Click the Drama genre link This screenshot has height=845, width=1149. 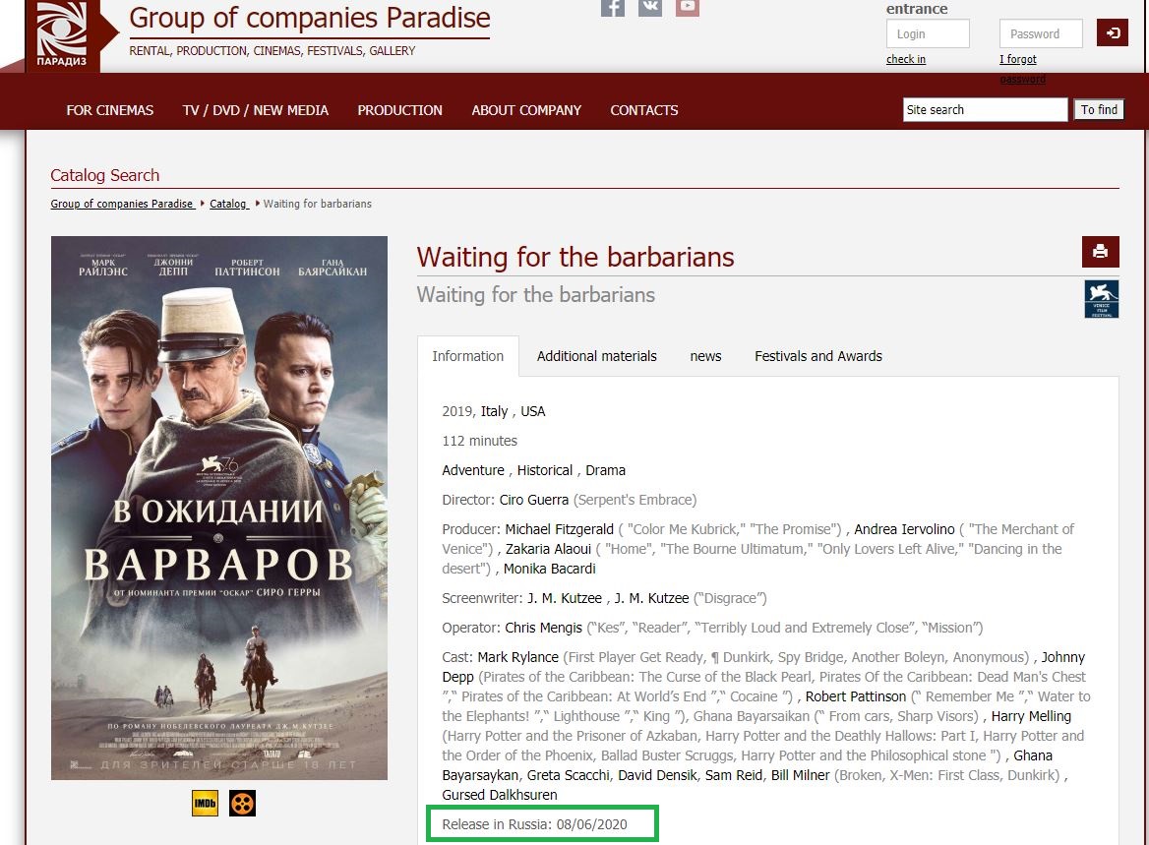pos(605,470)
